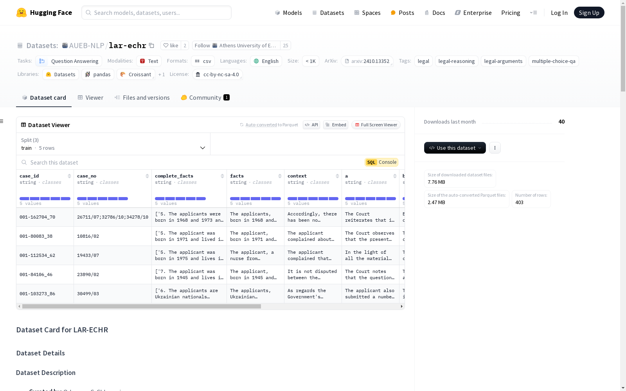
Task: Open the API button in Dataset Viewer
Action: (311, 125)
